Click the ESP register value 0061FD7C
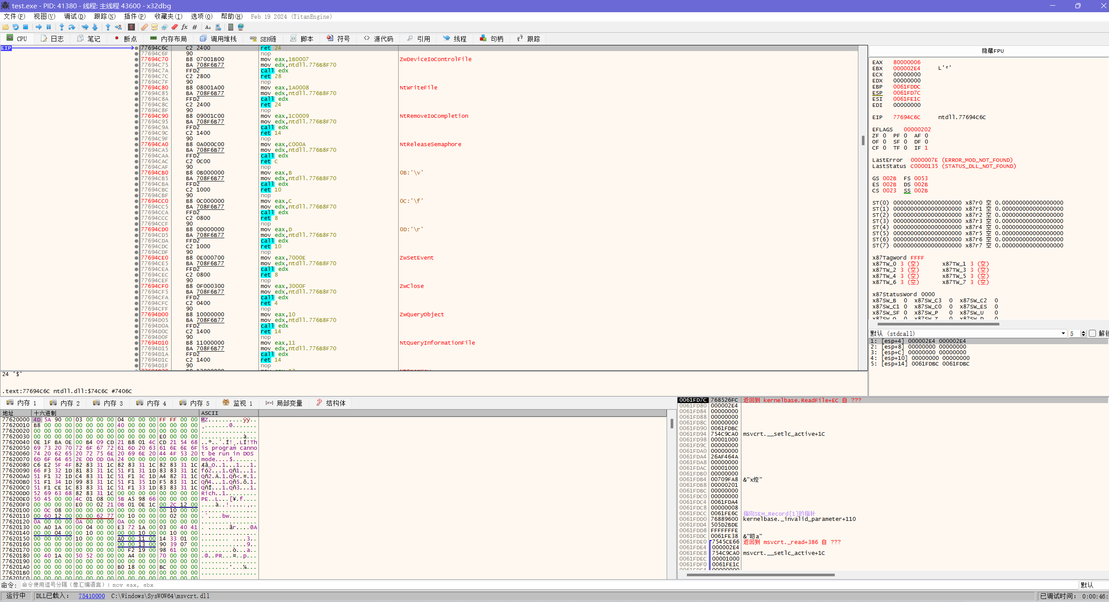 pyautogui.click(x=906, y=93)
